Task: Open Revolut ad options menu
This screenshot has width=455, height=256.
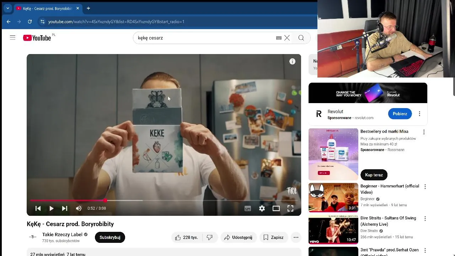Action: tap(419, 114)
